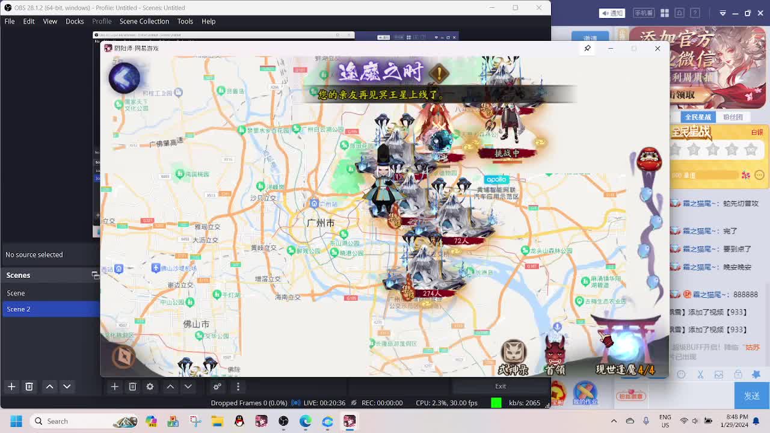Image resolution: width=770 pixels, height=433 pixels.
Task: Click the 发送 send button in chat
Action: (x=751, y=396)
